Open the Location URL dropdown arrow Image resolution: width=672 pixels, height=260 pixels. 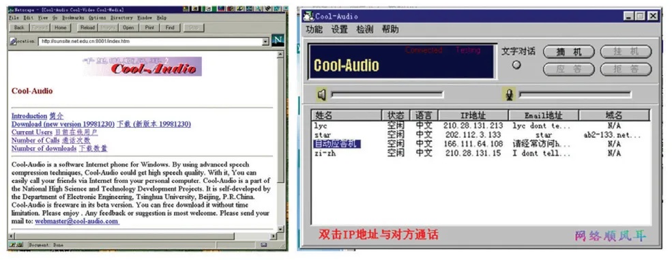tap(265, 42)
